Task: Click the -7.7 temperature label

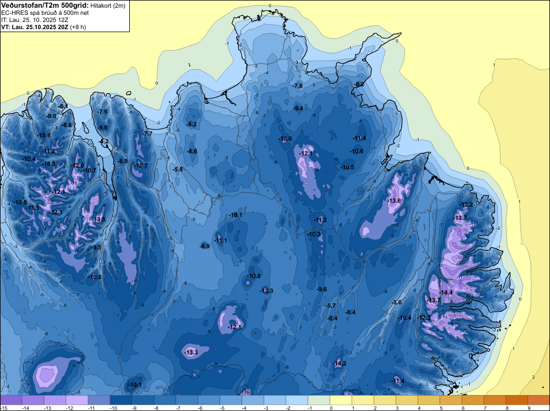Action: (x=148, y=134)
